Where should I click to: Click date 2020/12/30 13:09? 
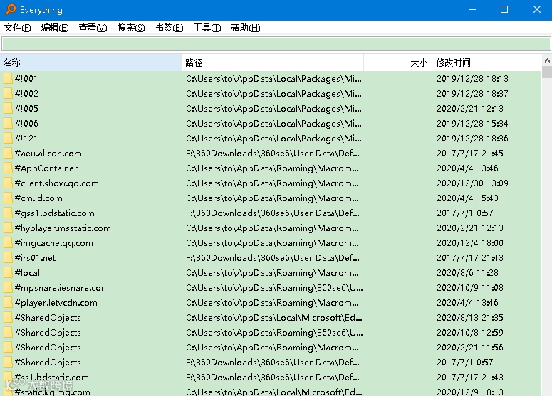point(472,183)
